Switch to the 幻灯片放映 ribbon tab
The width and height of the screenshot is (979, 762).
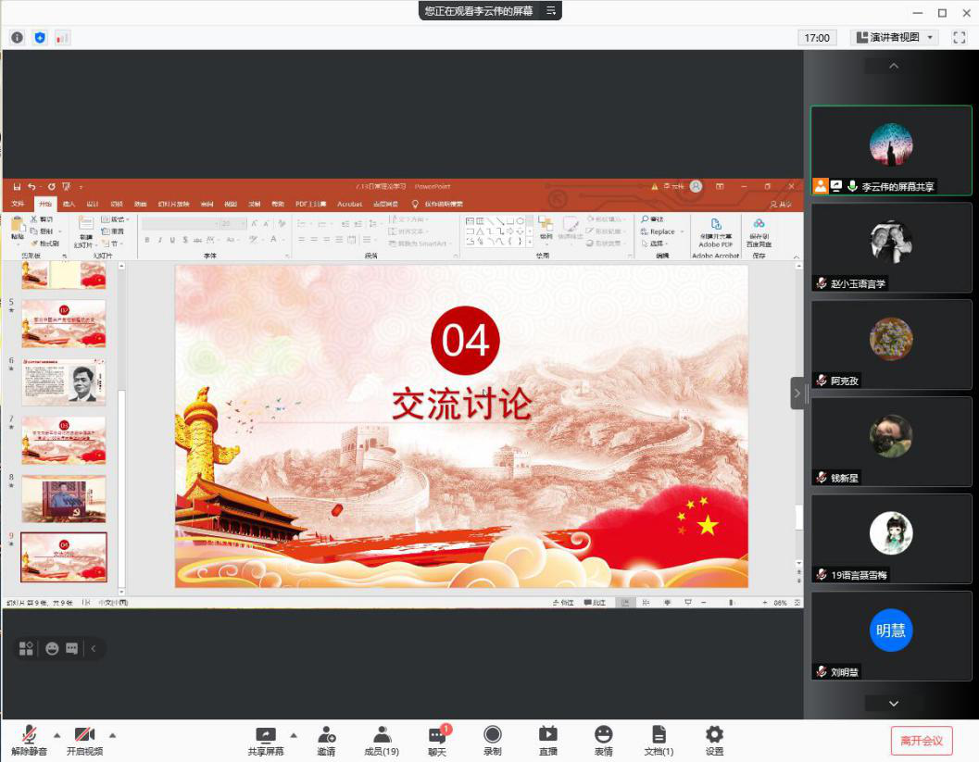pos(173,204)
